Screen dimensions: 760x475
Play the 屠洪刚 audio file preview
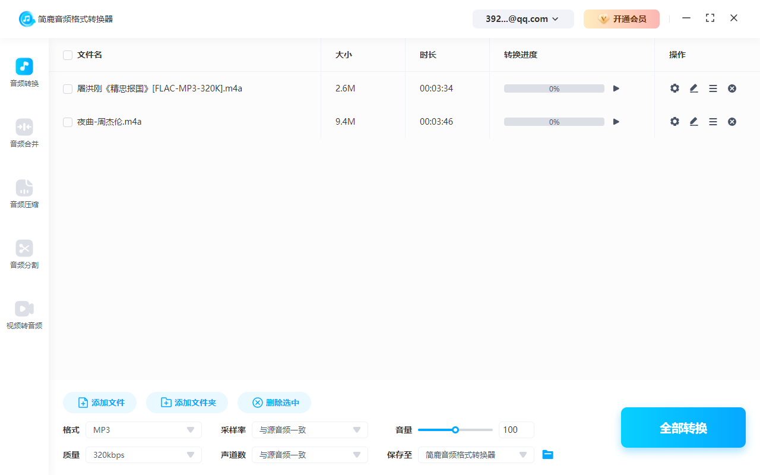tap(616, 88)
